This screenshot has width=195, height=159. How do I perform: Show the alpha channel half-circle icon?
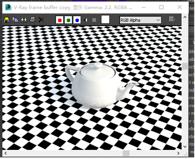[86, 20]
